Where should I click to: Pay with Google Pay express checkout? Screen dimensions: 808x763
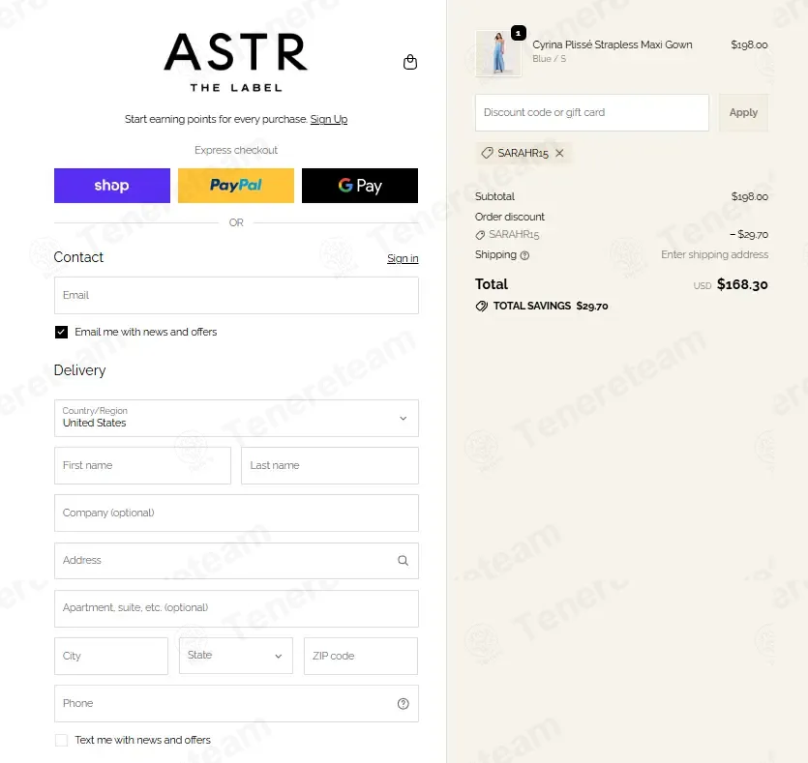[360, 186]
